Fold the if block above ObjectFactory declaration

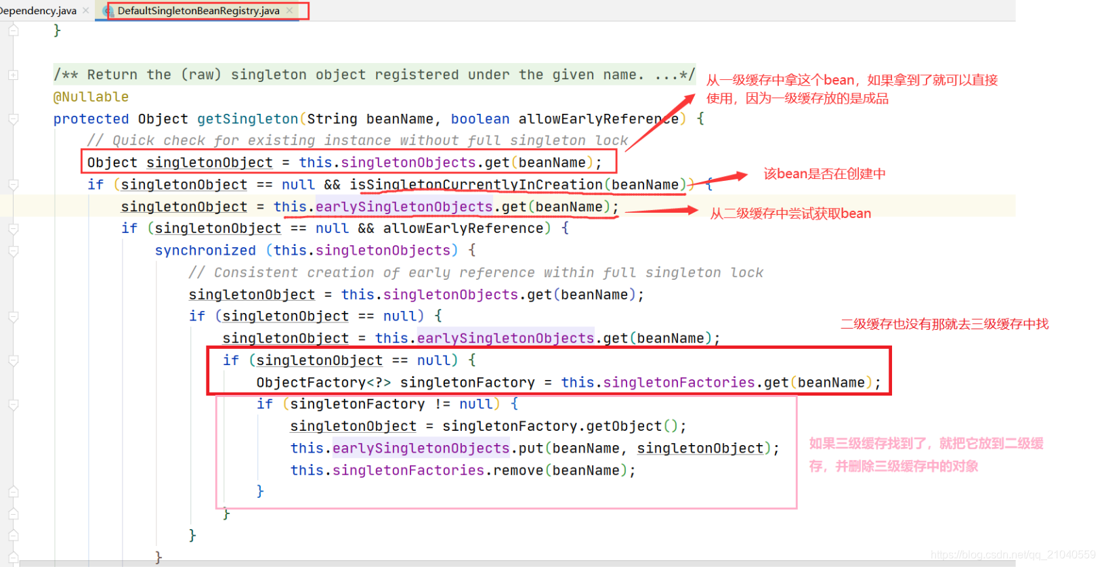(13, 360)
